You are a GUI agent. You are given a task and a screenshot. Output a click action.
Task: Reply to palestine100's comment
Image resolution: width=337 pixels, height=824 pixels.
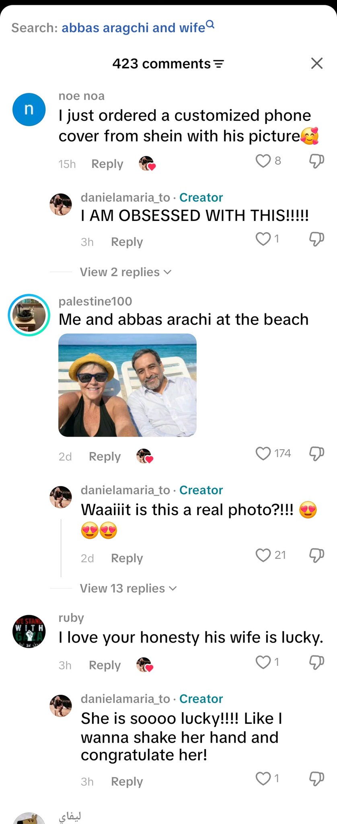pos(105,456)
